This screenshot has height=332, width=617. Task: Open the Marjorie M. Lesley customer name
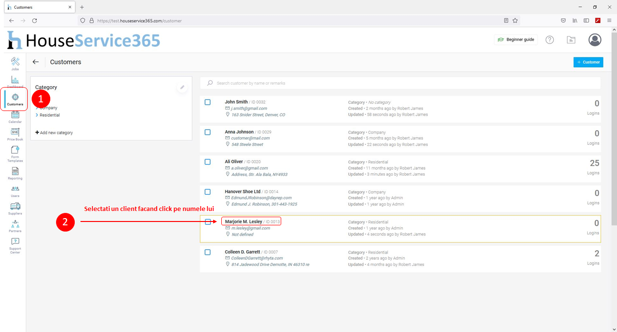coord(243,222)
